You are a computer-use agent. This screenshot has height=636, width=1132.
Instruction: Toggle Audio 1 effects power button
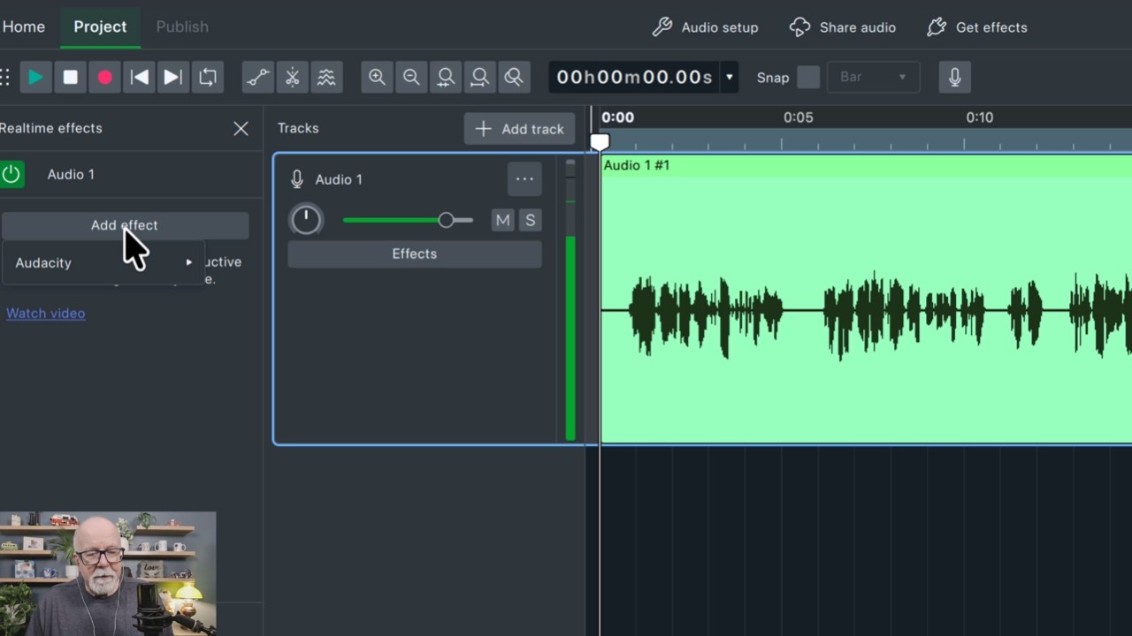click(x=11, y=174)
